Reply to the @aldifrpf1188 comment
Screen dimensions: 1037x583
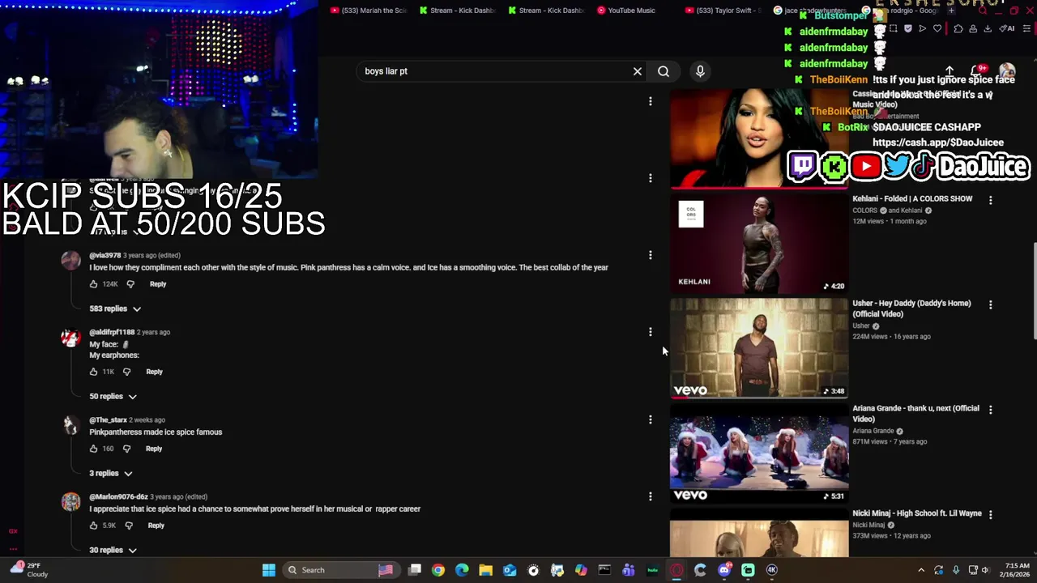(x=154, y=372)
